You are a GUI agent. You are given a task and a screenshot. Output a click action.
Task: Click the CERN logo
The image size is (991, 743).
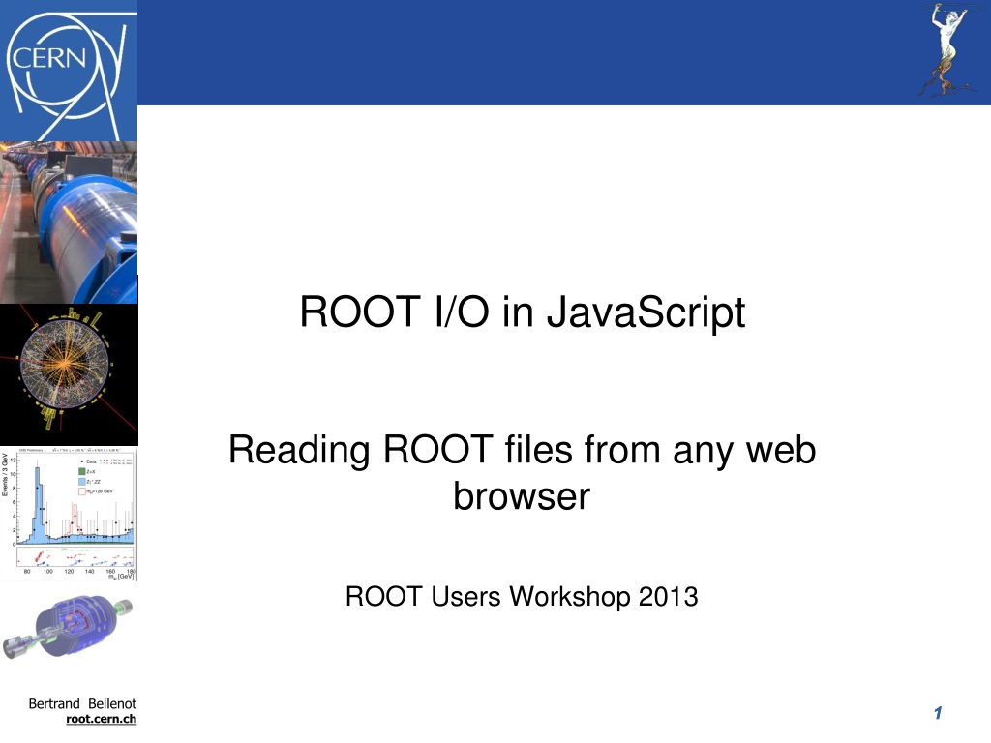(69, 70)
